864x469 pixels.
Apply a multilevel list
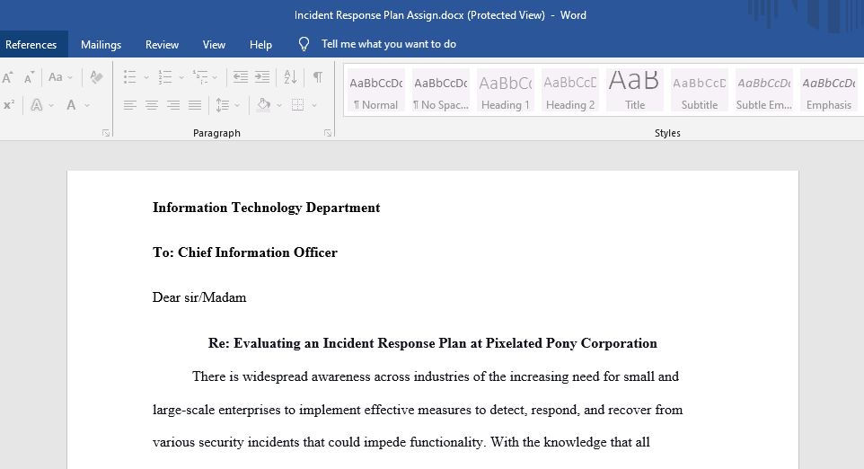click(x=200, y=77)
